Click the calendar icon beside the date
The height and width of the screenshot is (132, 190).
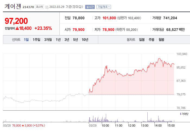point(47,7)
